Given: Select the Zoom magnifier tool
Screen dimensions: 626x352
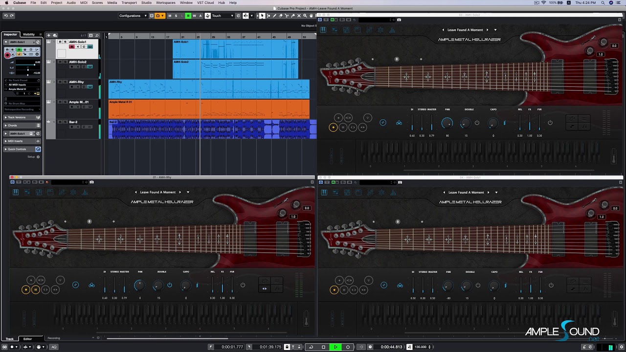Looking at the screenshot, I should pos(305,16).
